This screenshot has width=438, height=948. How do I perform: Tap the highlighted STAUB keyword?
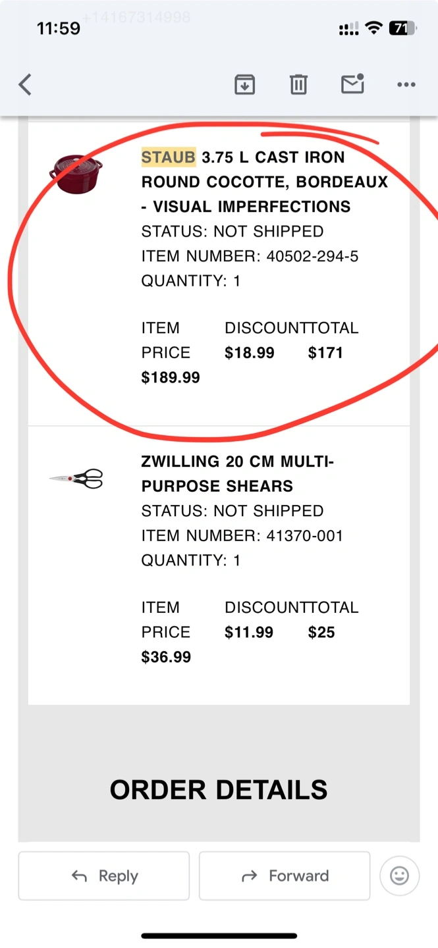[169, 157]
